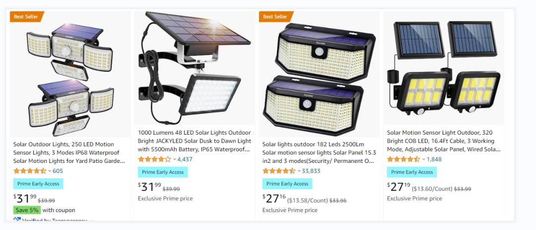Open 33,833 reviews link

pos(311,171)
